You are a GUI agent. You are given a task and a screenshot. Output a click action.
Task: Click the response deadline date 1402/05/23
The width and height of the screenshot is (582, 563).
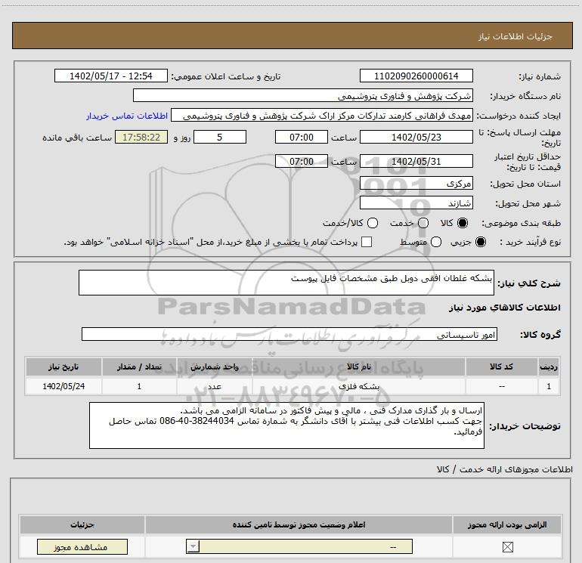[x=416, y=138]
